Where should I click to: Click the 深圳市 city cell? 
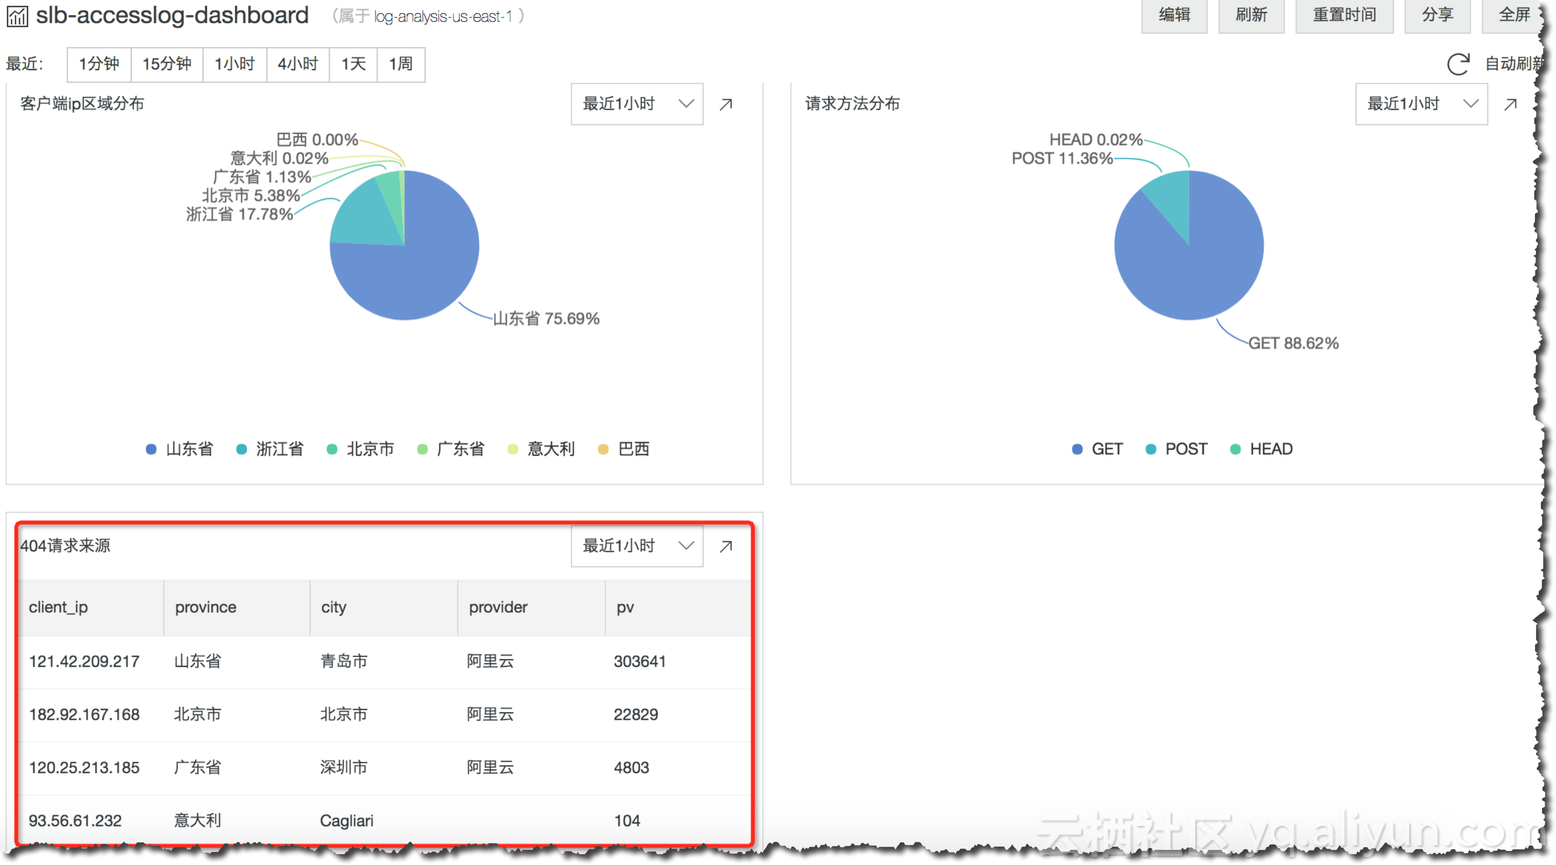coord(344,768)
